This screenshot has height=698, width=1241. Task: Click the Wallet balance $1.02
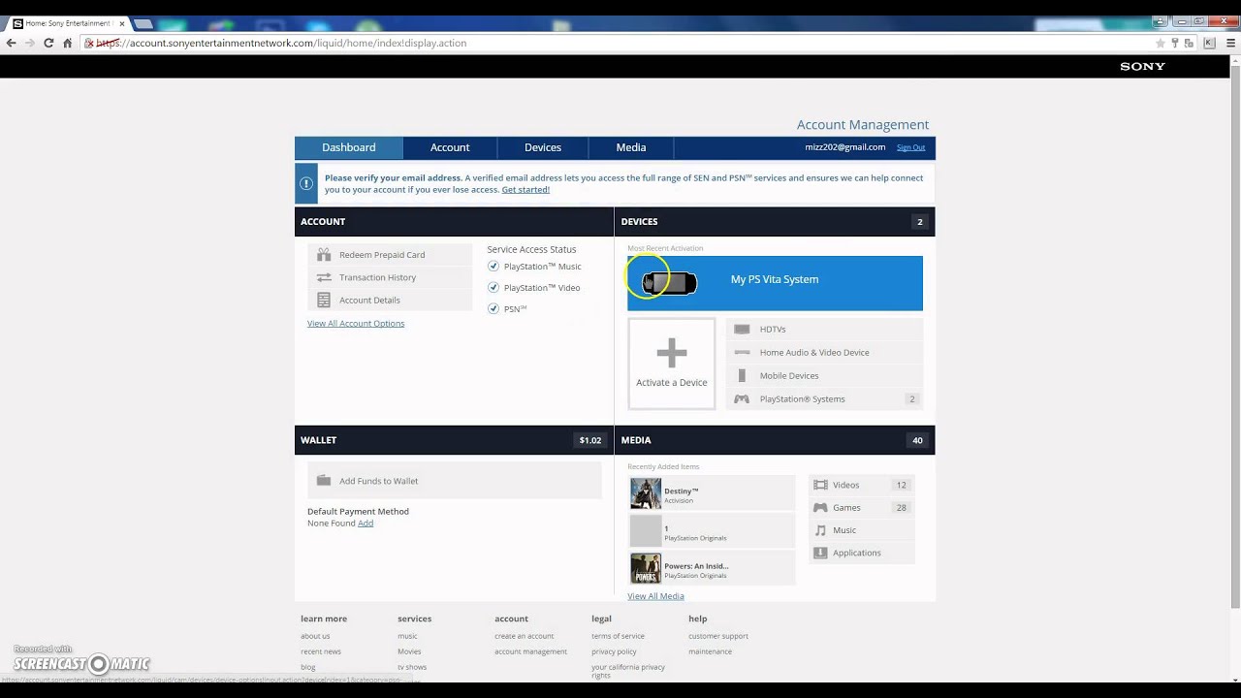click(x=590, y=440)
